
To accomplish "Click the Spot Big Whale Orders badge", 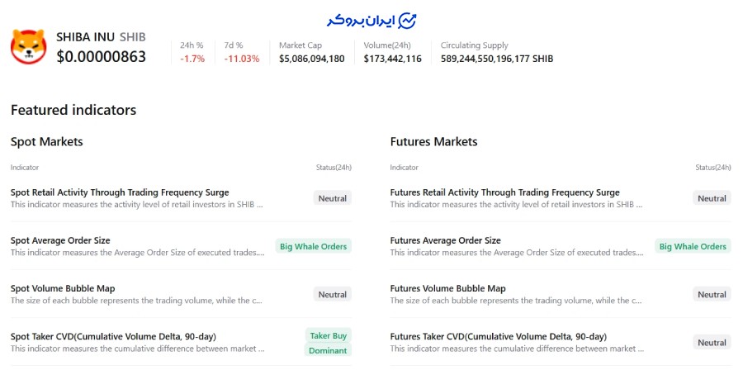I will point(313,246).
